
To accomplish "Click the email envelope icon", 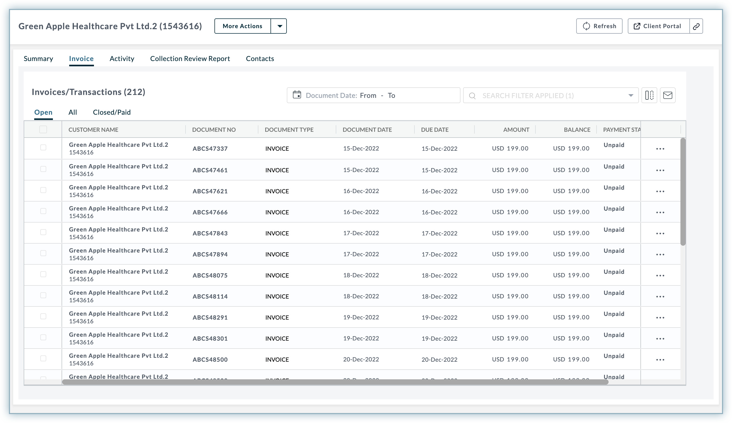I will (x=668, y=95).
